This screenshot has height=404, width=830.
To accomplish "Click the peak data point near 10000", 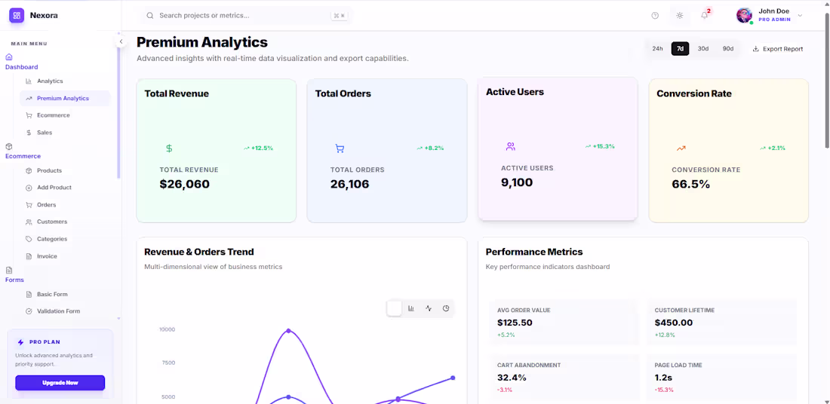I will (288, 331).
